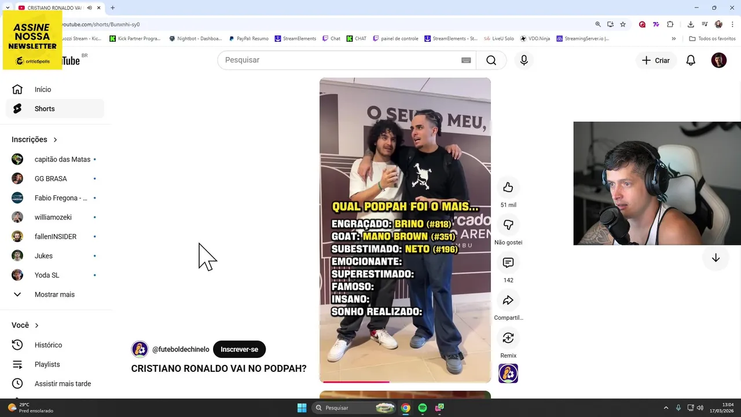This screenshot has width=741, height=417.
Task: Open a new browser tab
Action: click(x=112, y=8)
